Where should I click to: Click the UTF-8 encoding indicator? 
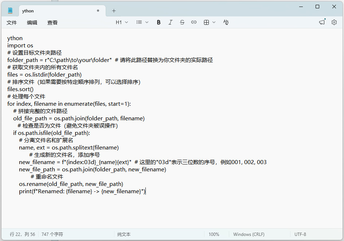click(x=300, y=234)
